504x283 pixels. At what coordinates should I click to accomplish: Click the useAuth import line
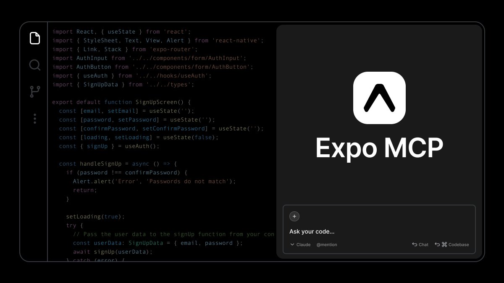(132, 76)
